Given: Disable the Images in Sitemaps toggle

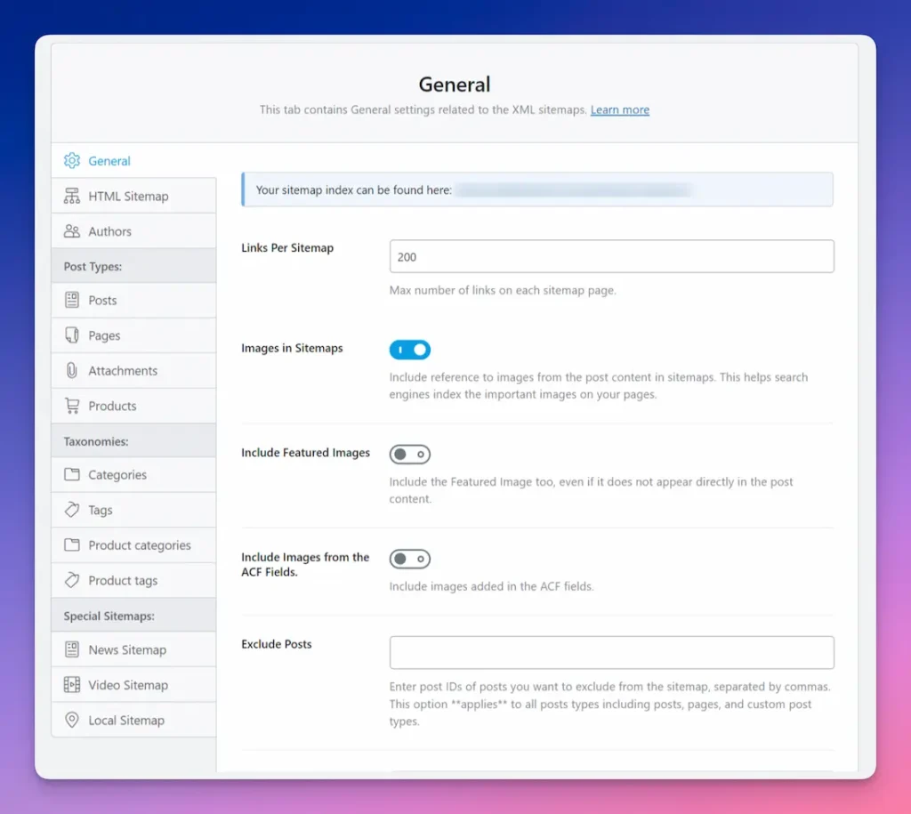Looking at the screenshot, I should pos(409,350).
